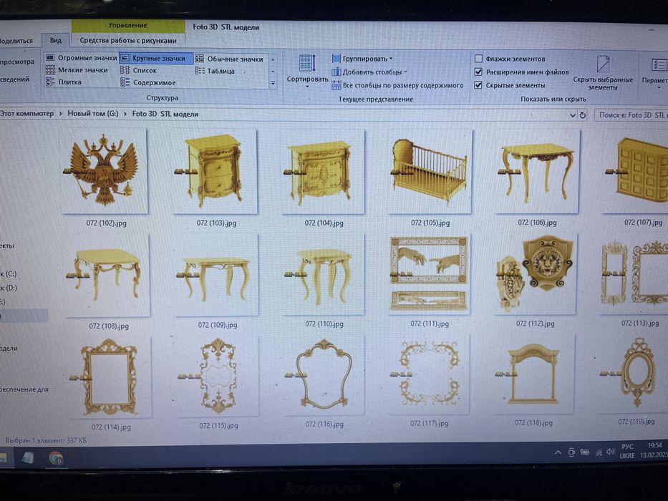Viewport: 668px width, 501px height.
Task: Open address bar history dropdown
Action: click(x=572, y=115)
